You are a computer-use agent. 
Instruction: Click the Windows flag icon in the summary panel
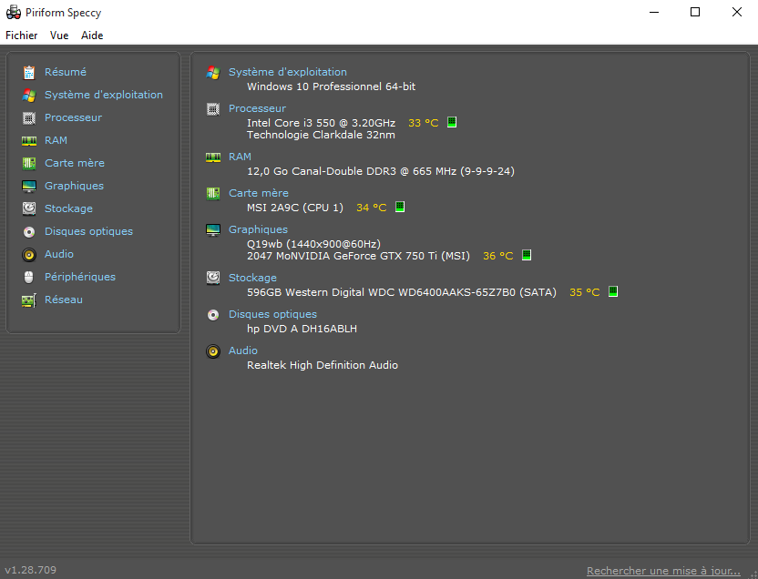pos(213,73)
